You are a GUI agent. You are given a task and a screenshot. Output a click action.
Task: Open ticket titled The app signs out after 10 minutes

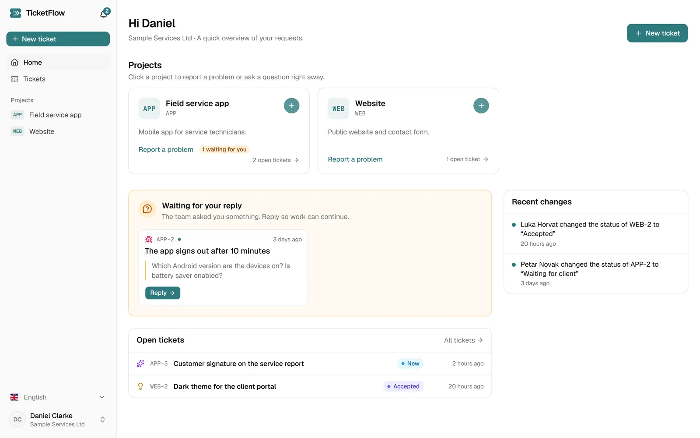tap(207, 251)
